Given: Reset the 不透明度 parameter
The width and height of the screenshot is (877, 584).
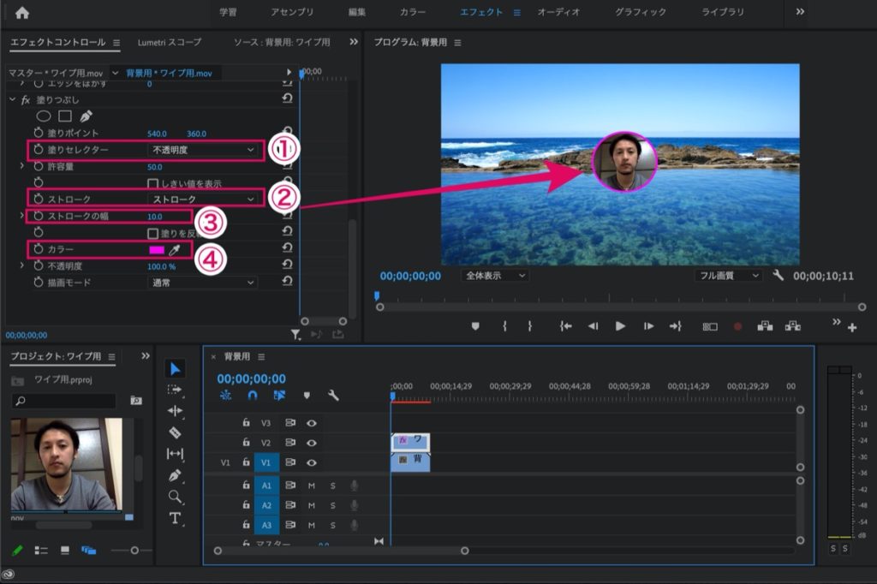Looking at the screenshot, I should pos(288,265).
